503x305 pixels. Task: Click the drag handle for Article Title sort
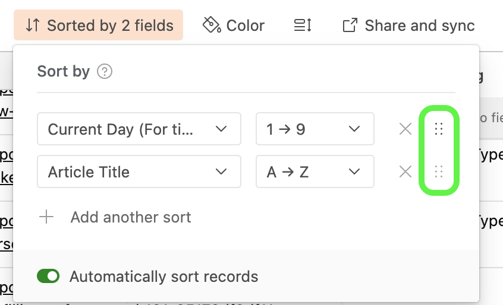(439, 171)
